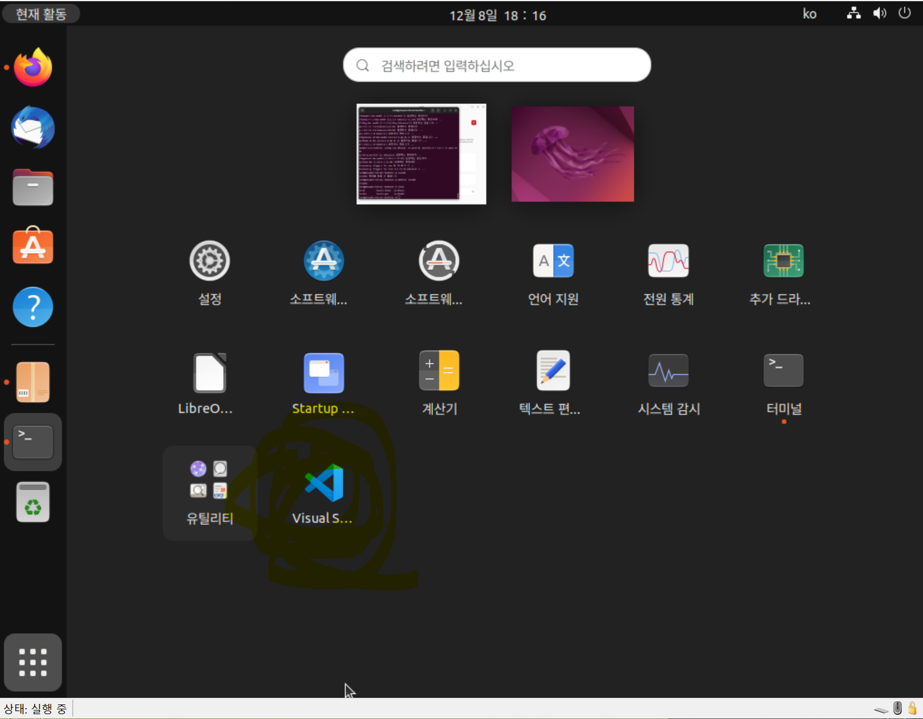Open the ko input language menu
The width and height of the screenshot is (923, 719).
tap(809, 14)
